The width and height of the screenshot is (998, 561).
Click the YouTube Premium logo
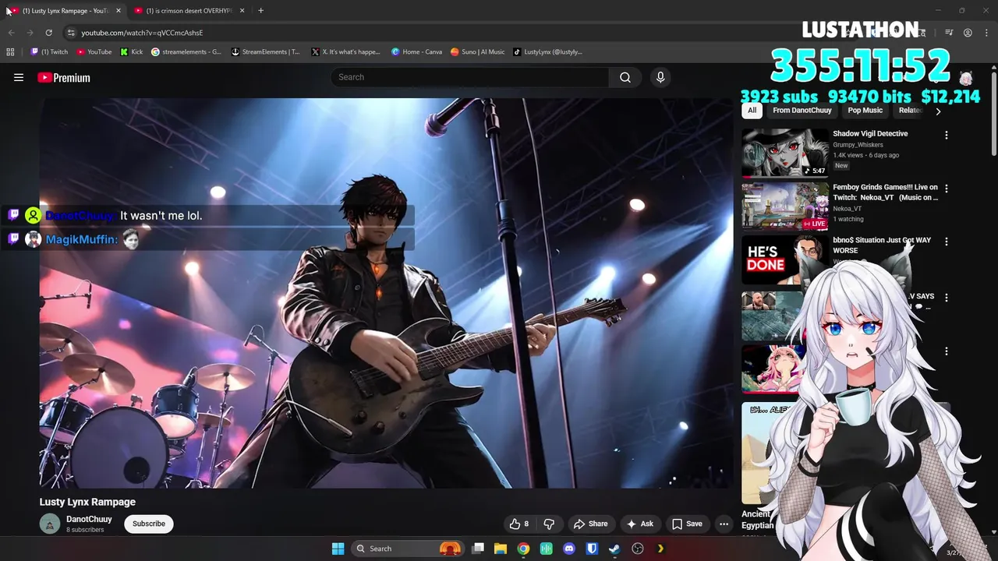pyautogui.click(x=64, y=77)
